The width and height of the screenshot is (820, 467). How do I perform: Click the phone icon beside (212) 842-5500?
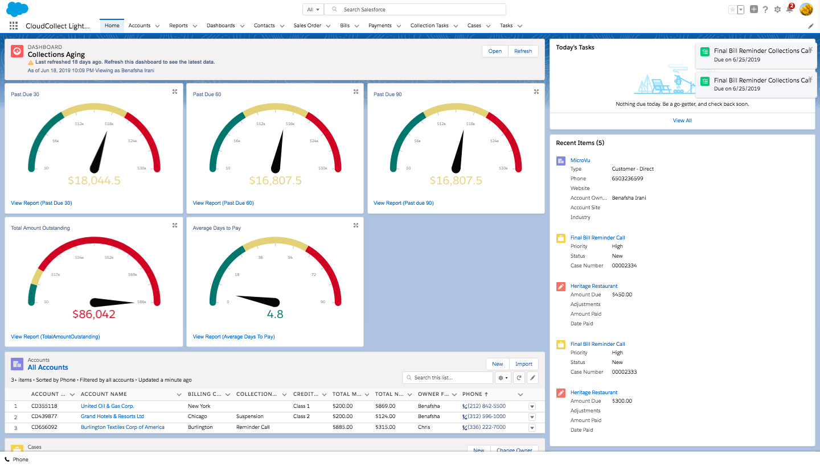465,406
